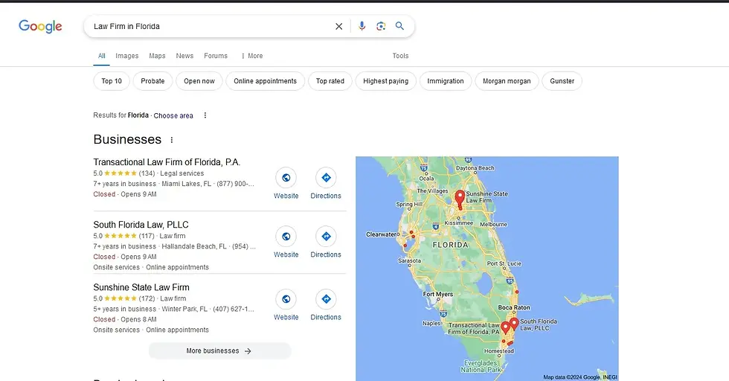
Task: Open Website icon for South Florida Law
Action: click(286, 237)
